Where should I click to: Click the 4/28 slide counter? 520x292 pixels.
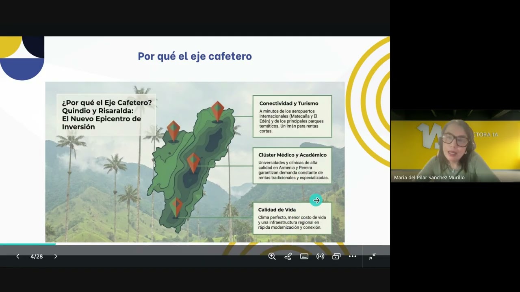tap(37, 256)
